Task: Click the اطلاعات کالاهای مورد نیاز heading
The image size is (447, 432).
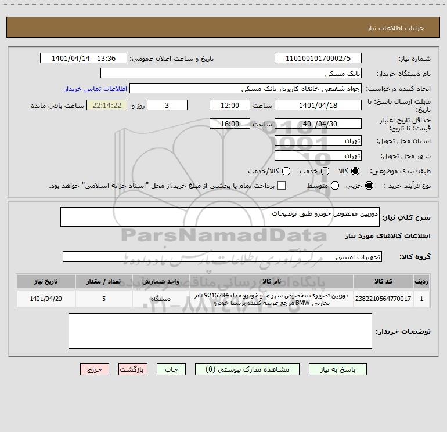Action: pyautogui.click(x=388, y=236)
